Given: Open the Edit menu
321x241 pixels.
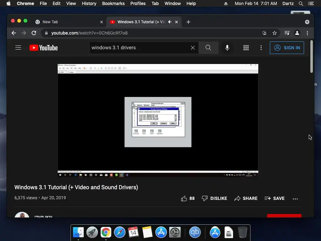Looking at the screenshot, I should 56,3.
